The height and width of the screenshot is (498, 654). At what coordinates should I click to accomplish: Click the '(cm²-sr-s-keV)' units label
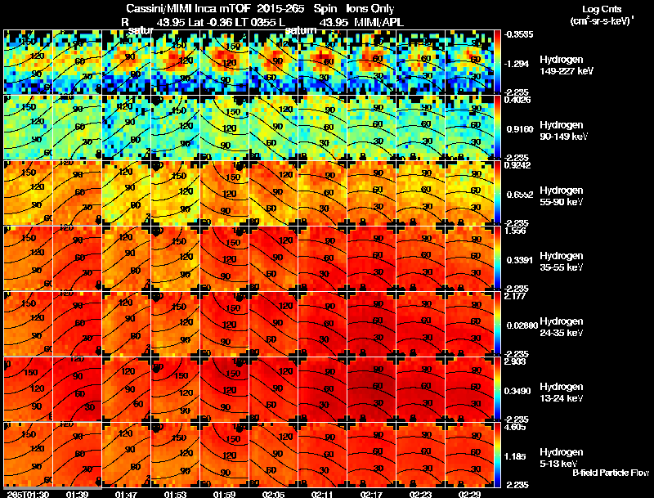(602, 20)
